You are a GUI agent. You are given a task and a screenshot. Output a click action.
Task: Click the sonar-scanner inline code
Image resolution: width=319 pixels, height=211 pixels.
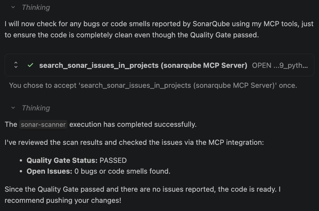click(43, 125)
